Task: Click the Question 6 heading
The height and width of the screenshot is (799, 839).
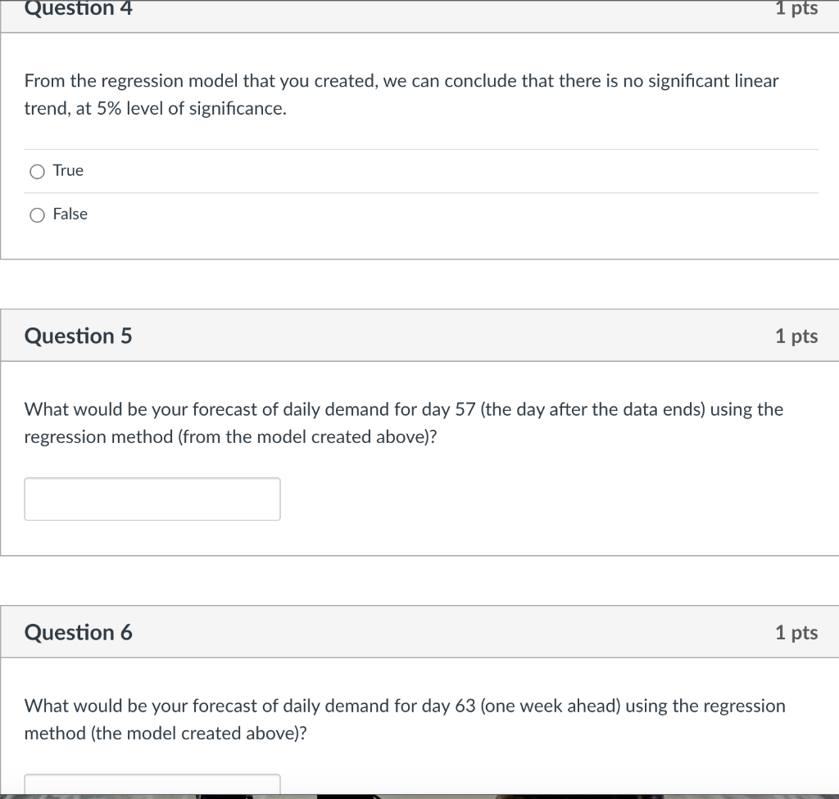Action: [78, 632]
